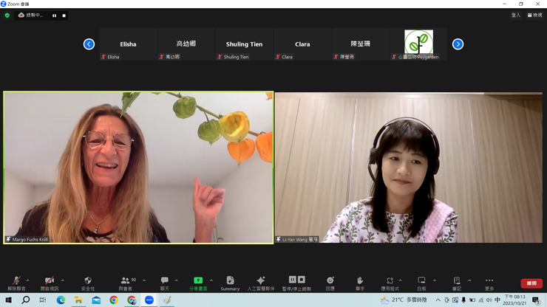Raise hand using the hand icon
Image resolution: width=547 pixels, height=307 pixels.
pos(360,282)
